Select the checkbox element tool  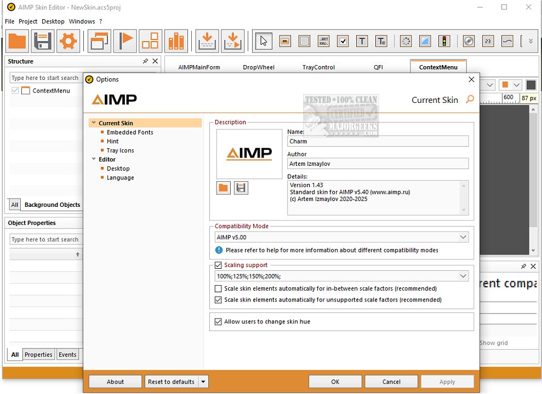point(343,42)
